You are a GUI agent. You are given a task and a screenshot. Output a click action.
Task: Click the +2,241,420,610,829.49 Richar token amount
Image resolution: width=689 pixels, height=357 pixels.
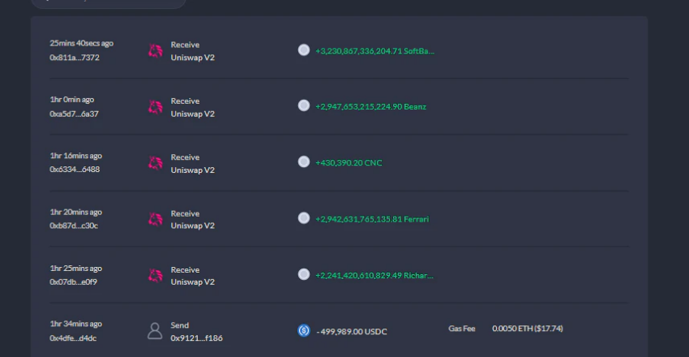pyautogui.click(x=374, y=276)
